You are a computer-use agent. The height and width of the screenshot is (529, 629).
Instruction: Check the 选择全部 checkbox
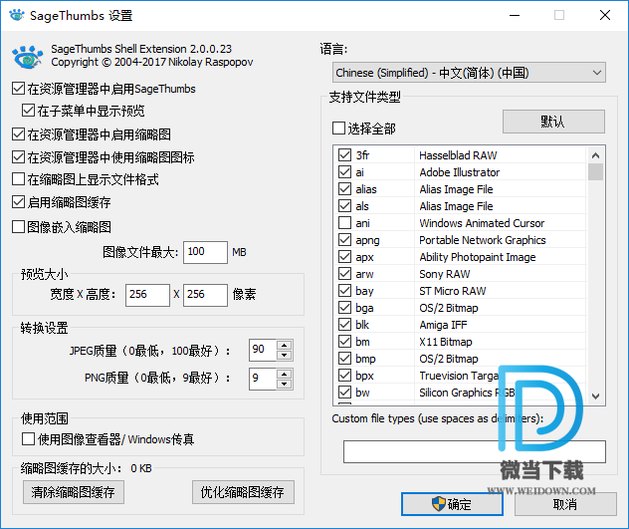point(338,129)
